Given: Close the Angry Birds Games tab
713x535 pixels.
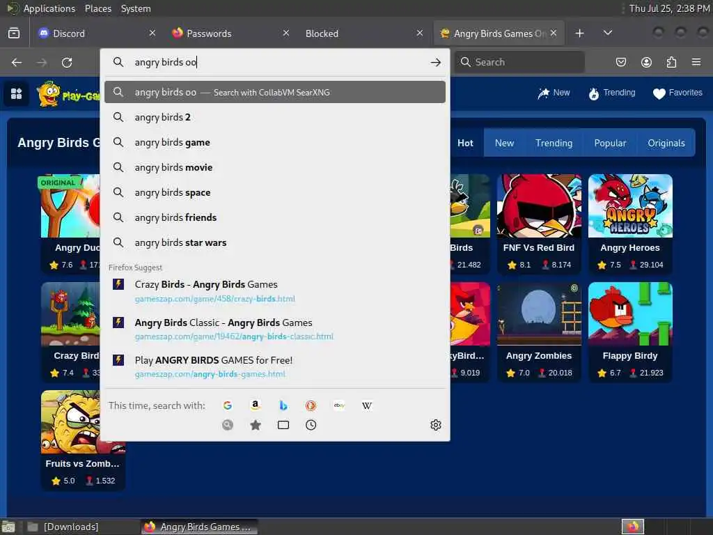Looking at the screenshot, I should pos(554,33).
